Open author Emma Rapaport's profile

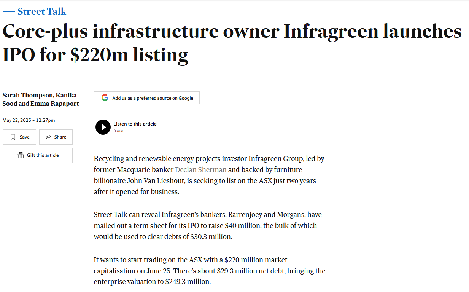tap(55, 104)
